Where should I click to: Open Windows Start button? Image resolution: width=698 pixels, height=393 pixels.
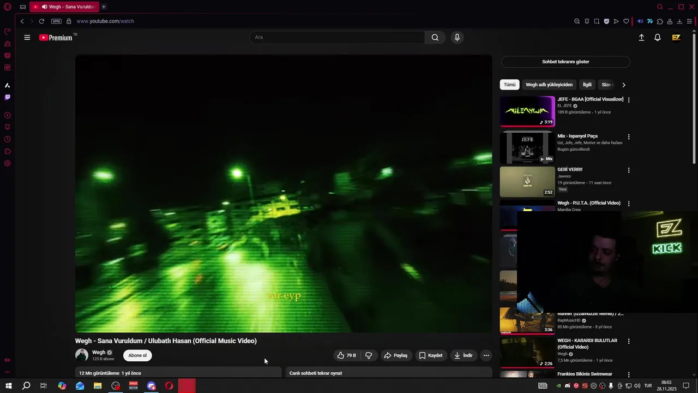coord(9,386)
